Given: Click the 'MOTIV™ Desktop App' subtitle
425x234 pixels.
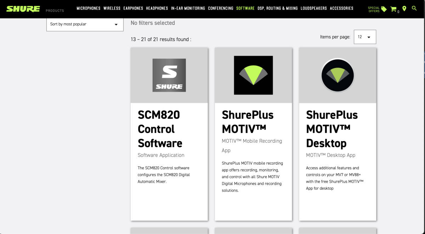Looking at the screenshot, I should [x=331, y=155].
